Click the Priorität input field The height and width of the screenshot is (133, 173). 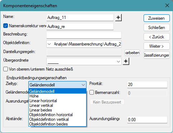pos(147,85)
